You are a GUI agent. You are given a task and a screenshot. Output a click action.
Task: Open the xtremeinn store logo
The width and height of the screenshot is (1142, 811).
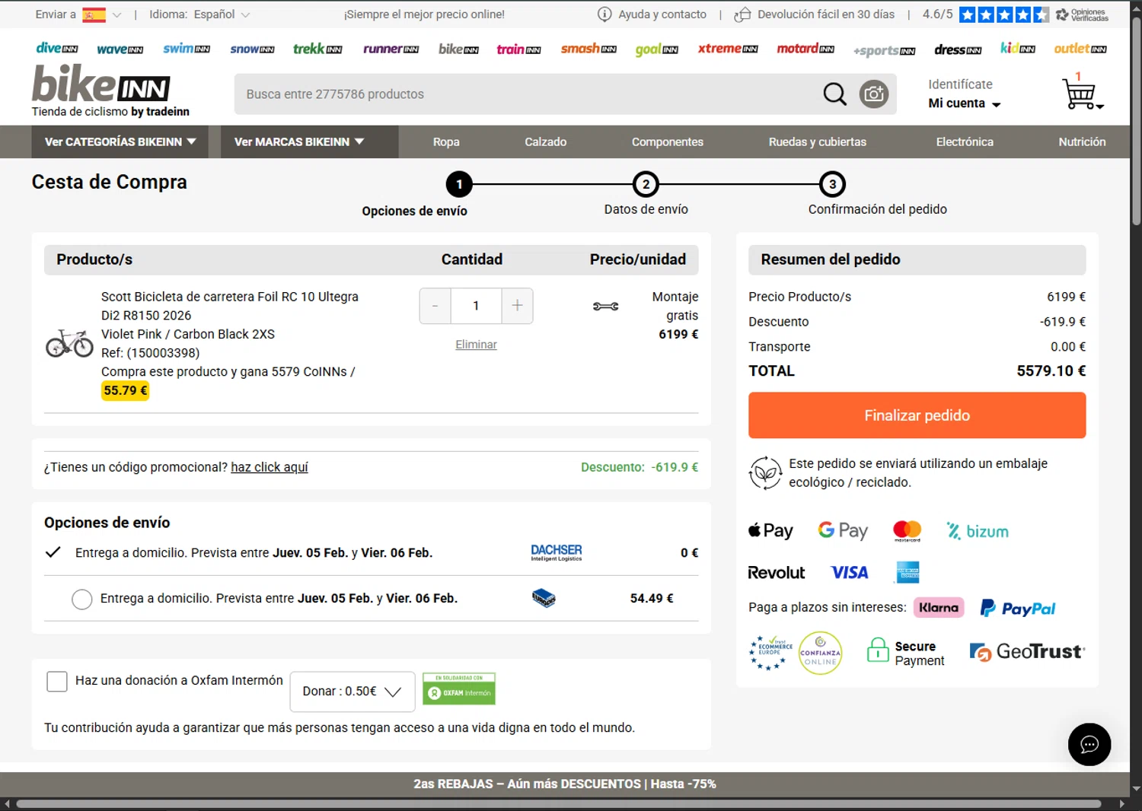[x=728, y=49]
